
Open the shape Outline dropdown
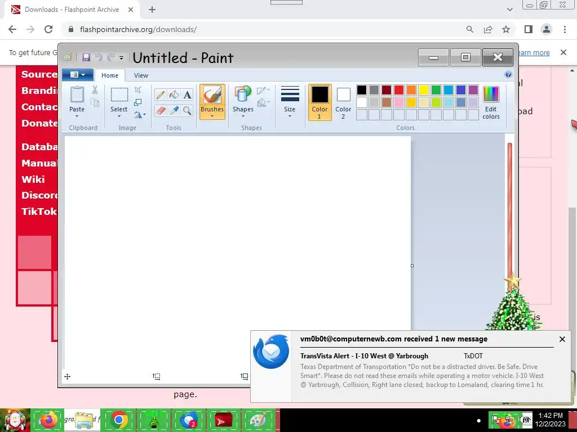click(x=263, y=91)
